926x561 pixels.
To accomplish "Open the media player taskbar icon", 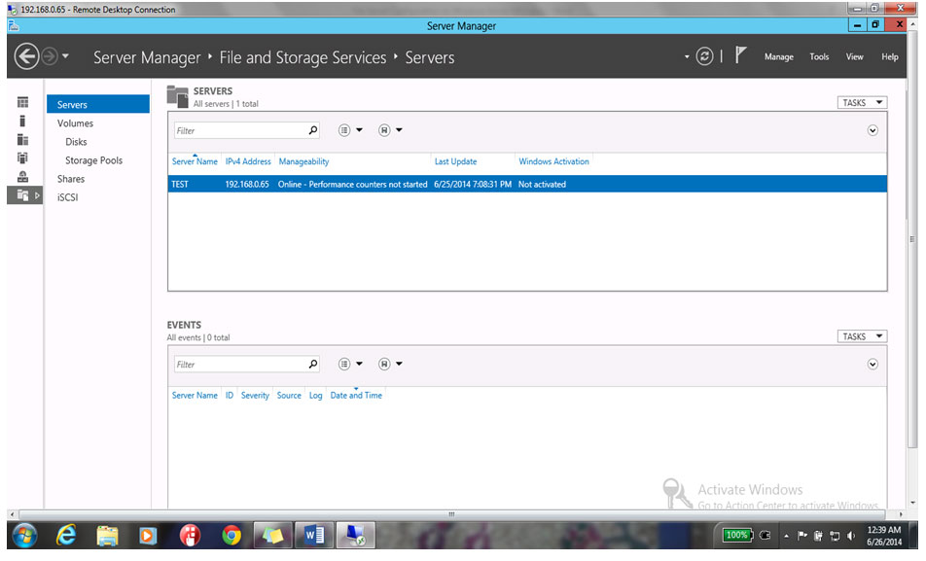I will 148,536.
